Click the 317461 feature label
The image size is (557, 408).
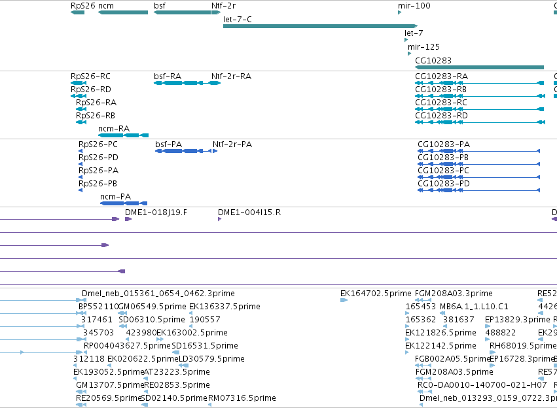point(97,320)
